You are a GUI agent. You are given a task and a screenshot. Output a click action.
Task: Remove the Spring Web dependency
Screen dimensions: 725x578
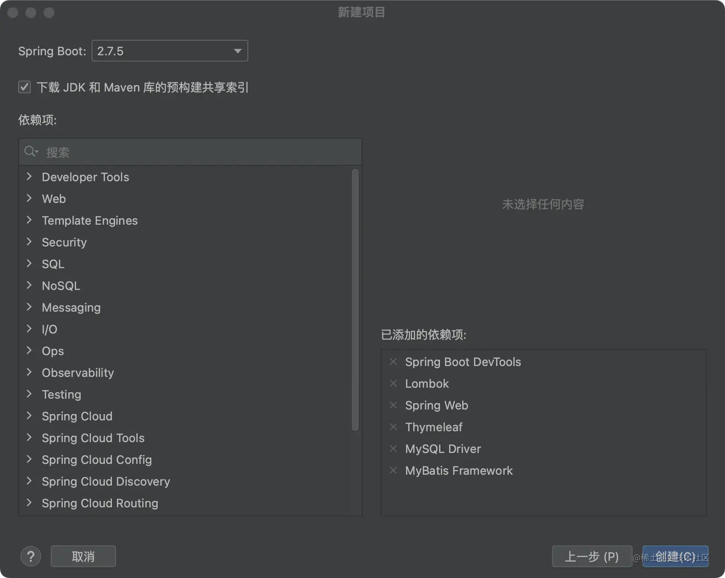click(393, 405)
